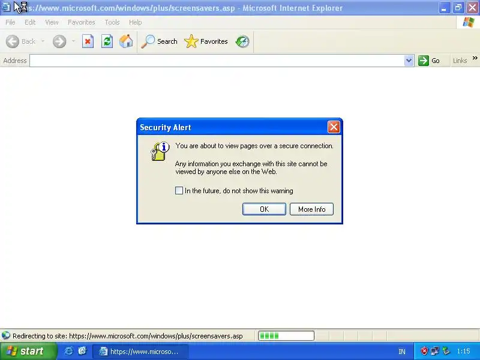Open the Favorites menu

82,22
